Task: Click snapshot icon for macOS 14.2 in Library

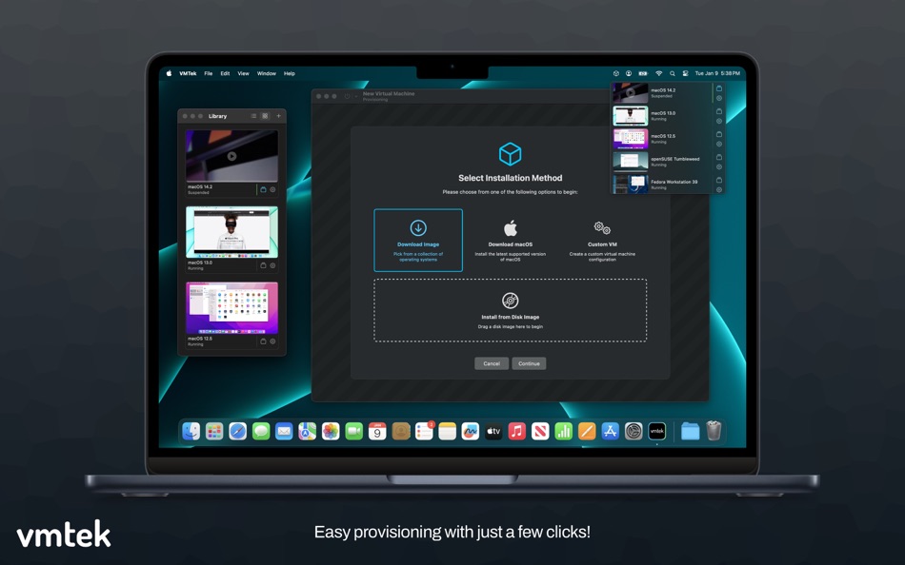Action: 263,189
